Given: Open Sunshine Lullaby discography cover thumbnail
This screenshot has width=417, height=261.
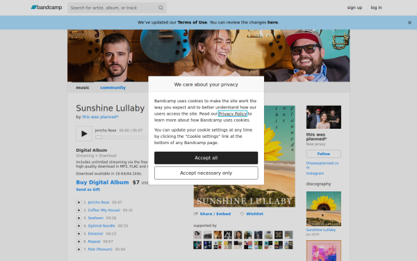Looking at the screenshot, I should point(324,209).
